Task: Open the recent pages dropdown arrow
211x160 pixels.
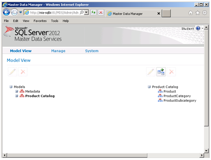Action: (21, 12)
